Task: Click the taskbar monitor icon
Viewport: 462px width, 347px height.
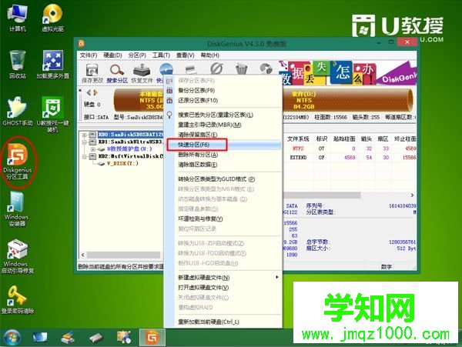Action: click(40, 337)
